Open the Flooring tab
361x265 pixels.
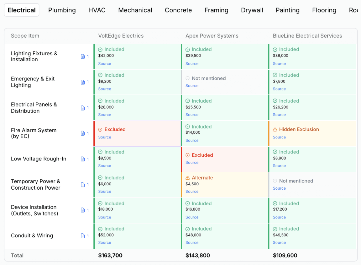click(324, 10)
